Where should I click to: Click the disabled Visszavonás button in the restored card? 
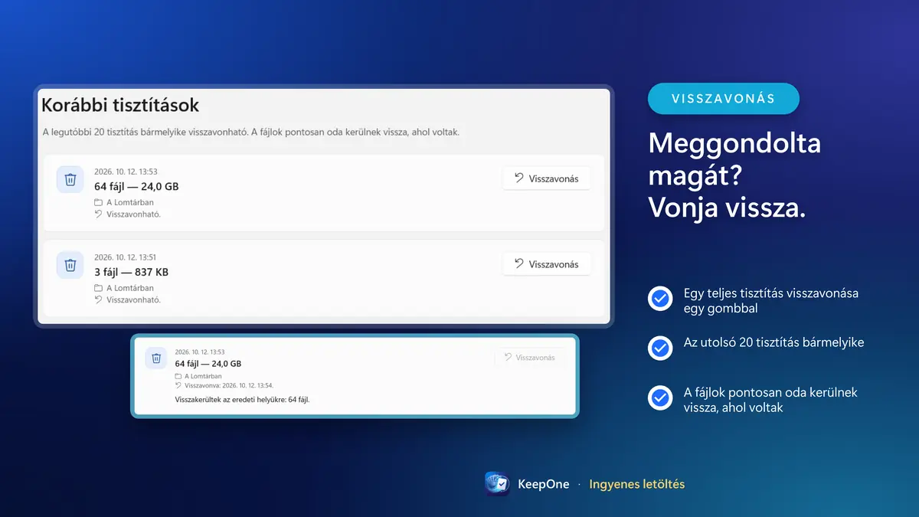(530, 358)
